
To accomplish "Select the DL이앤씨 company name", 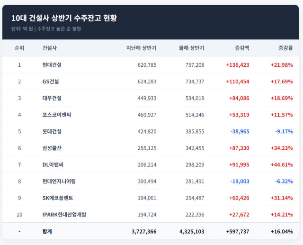I will click(x=53, y=164).
